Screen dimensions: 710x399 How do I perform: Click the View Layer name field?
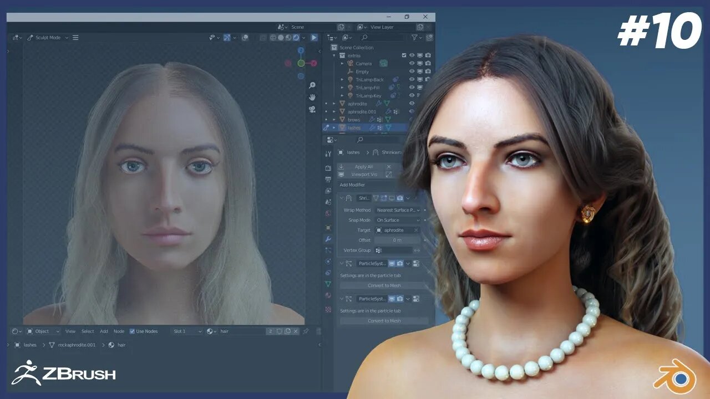coord(391,27)
